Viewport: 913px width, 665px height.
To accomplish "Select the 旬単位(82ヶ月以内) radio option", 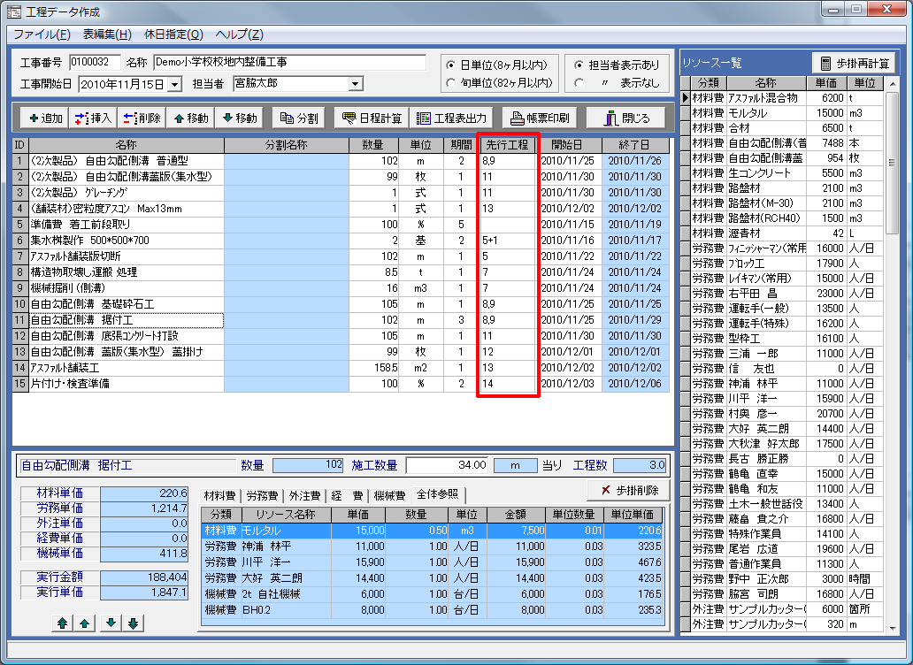I will [x=453, y=83].
